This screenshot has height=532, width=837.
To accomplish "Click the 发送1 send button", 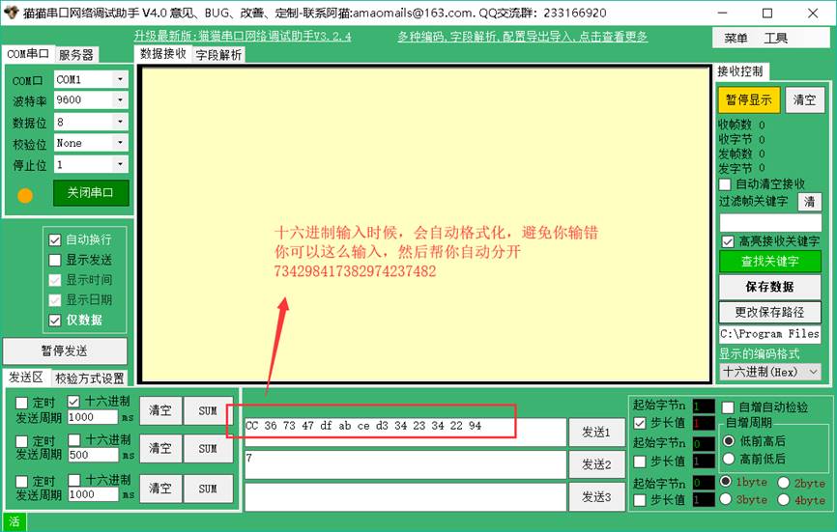I will (x=595, y=432).
